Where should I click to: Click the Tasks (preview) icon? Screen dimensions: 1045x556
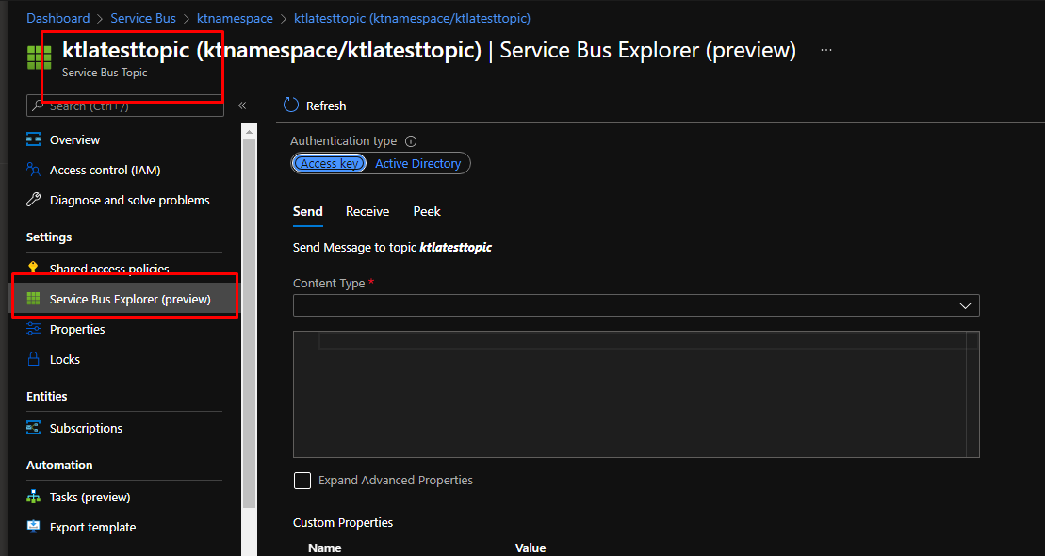(34, 497)
